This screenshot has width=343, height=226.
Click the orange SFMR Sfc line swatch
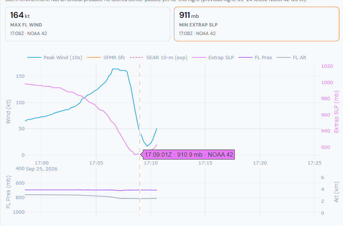click(94, 58)
